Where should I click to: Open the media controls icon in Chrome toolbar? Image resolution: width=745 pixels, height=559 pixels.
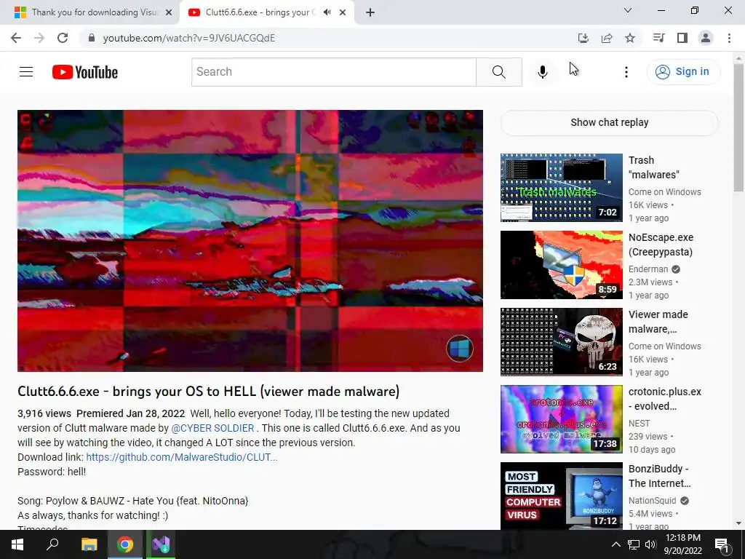pos(658,38)
